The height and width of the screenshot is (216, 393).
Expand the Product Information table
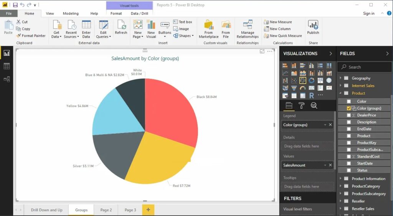coord(341,179)
